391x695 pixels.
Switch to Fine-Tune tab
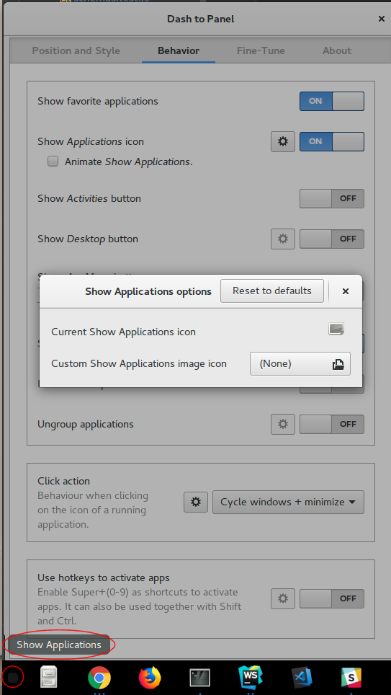(x=261, y=50)
